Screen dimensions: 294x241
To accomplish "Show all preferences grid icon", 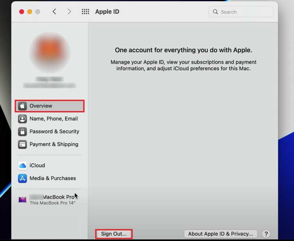I will tap(85, 12).
